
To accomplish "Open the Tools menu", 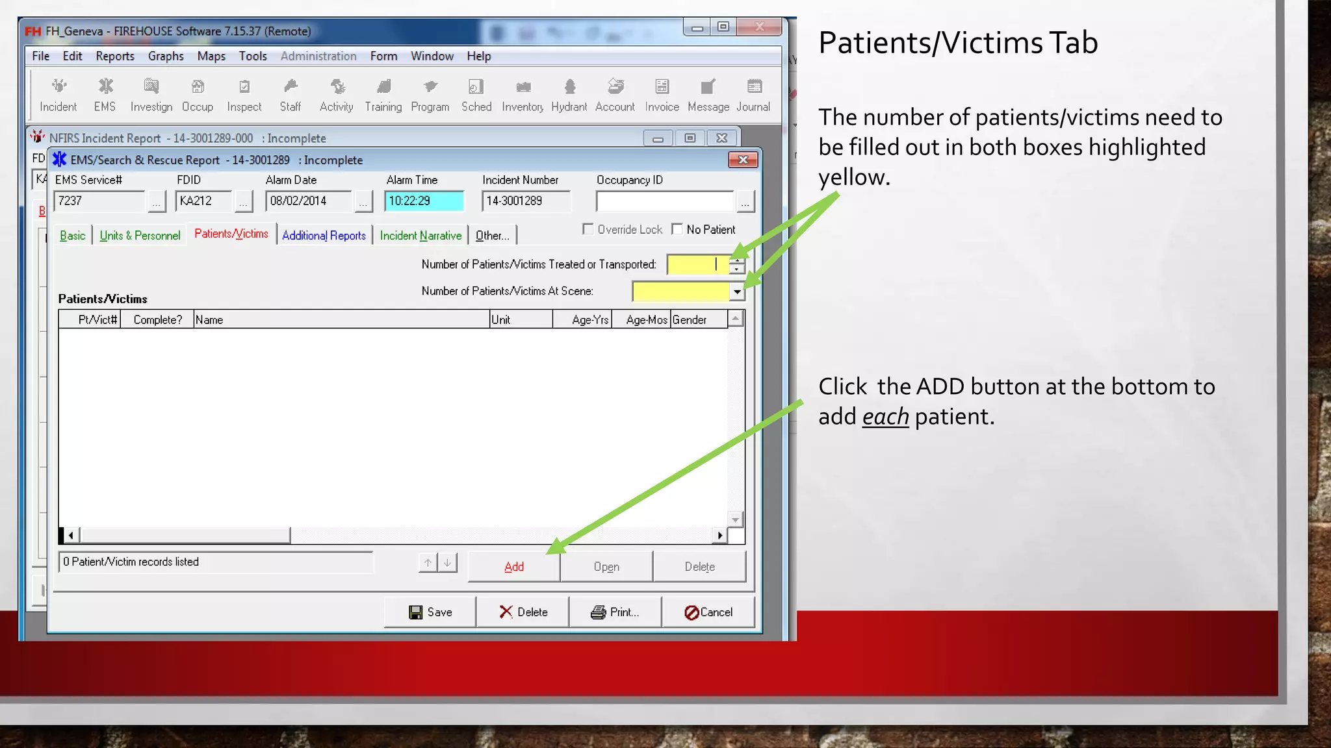I will 253,56.
